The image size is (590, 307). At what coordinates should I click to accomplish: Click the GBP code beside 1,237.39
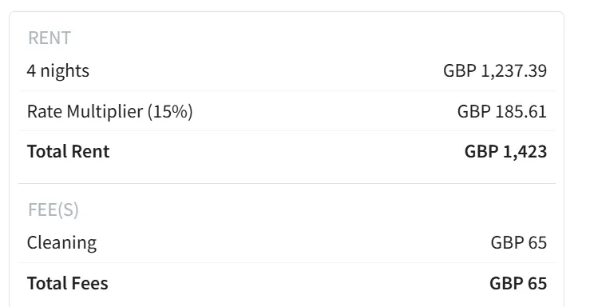460,71
